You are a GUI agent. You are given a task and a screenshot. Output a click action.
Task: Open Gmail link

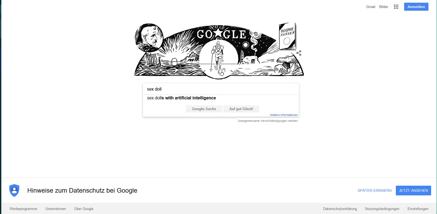click(370, 7)
